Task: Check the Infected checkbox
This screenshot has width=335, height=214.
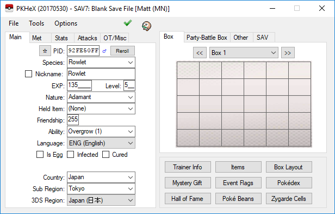Action: (x=71, y=155)
